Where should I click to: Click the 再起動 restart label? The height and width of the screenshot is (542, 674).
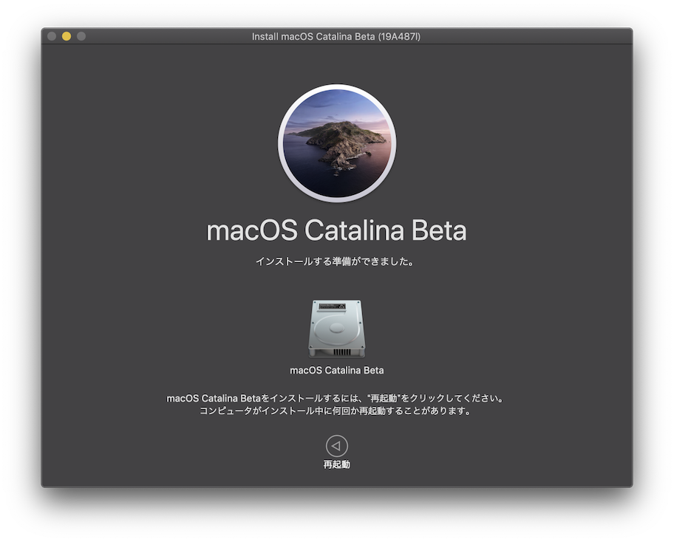(x=336, y=464)
